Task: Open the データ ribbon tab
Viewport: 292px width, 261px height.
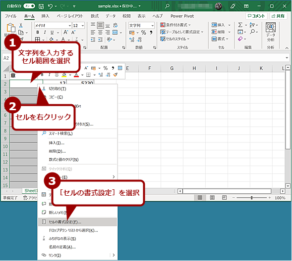Action: point(111,16)
